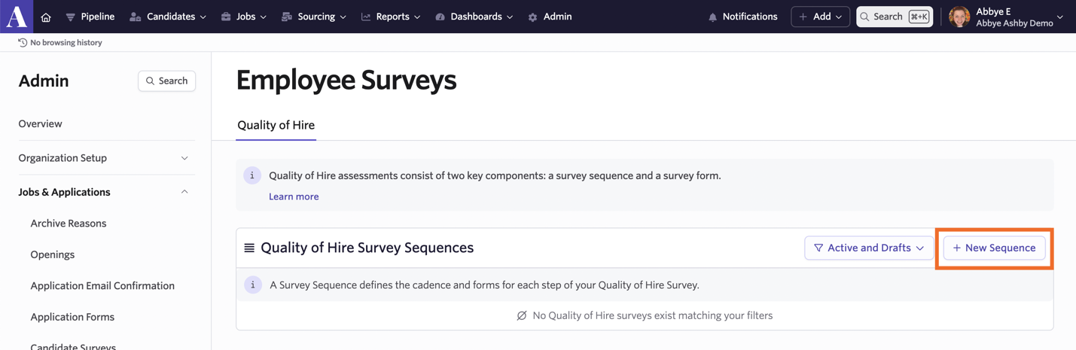Open the Sourcing menu
The image size is (1076, 350).
point(313,17)
